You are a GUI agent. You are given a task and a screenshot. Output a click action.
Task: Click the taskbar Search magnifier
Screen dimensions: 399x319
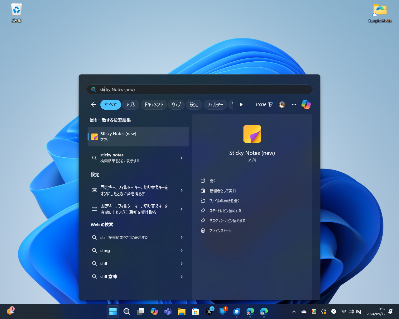coord(127,312)
